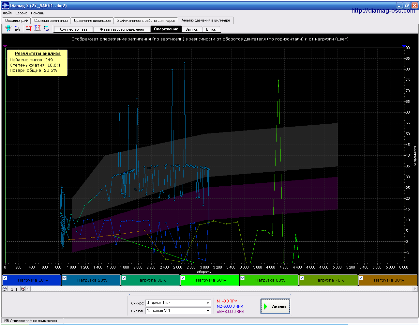Click status 'USB Осциллограф не подключен'
420x325 pixels.
(30, 321)
